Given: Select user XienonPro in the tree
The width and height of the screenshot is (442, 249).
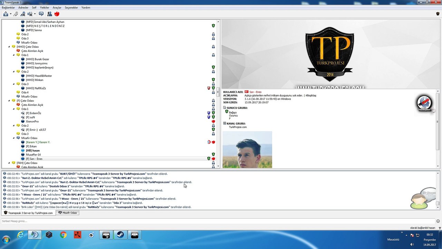Looking at the screenshot, I should pyautogui.click(x=32, y=121).
